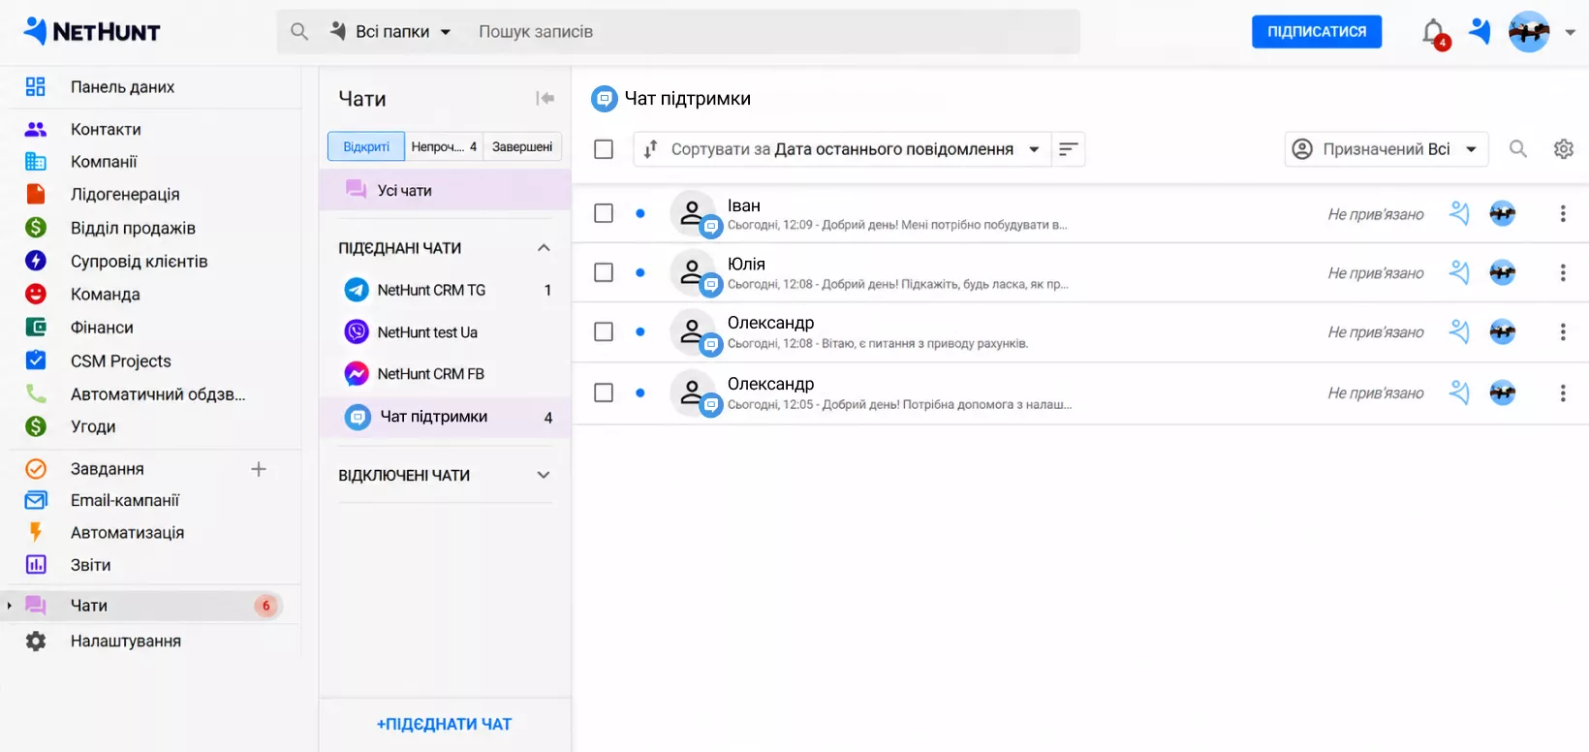The image size is (1589, 752).
Task: Toggle sort order arrows icon
Action: click(650, 149)
